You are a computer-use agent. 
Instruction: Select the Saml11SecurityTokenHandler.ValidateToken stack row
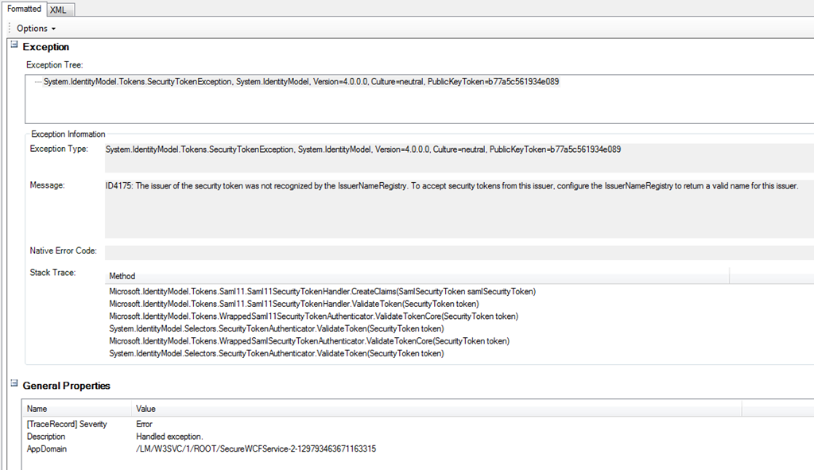pos(304,304)
